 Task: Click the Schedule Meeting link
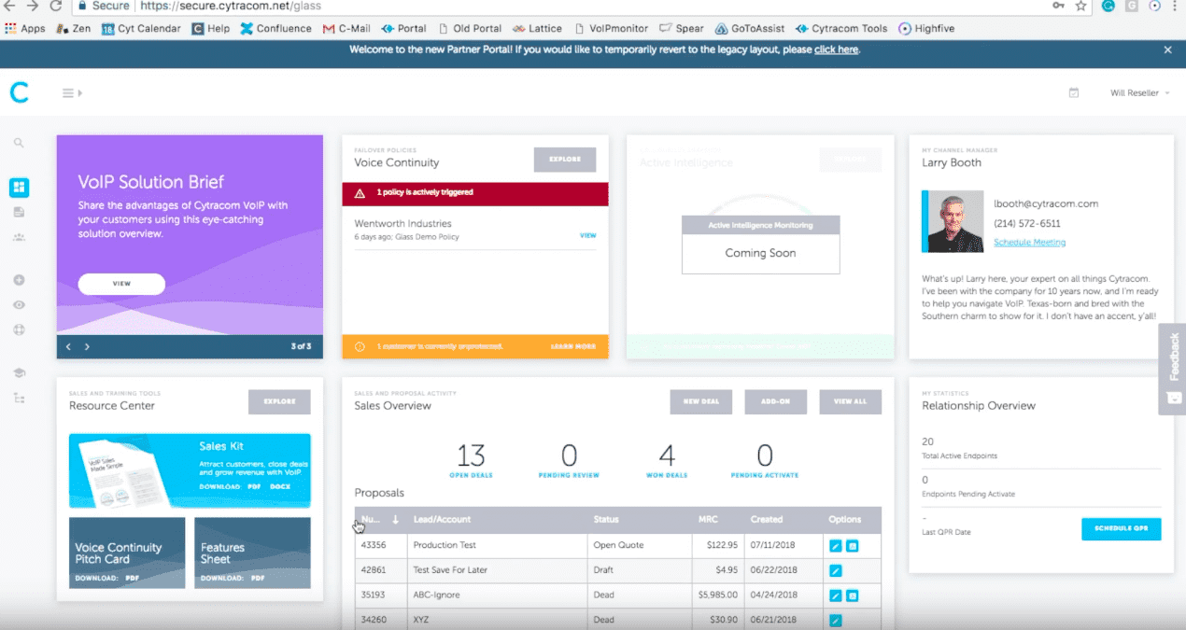1029,243
